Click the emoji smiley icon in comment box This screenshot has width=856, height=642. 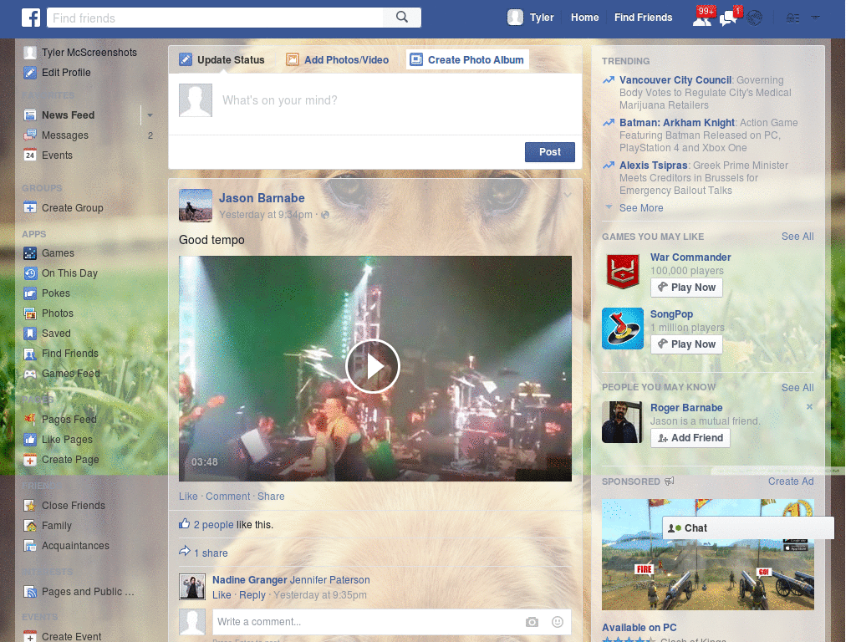pyautogui.click(x=558, y=622)
